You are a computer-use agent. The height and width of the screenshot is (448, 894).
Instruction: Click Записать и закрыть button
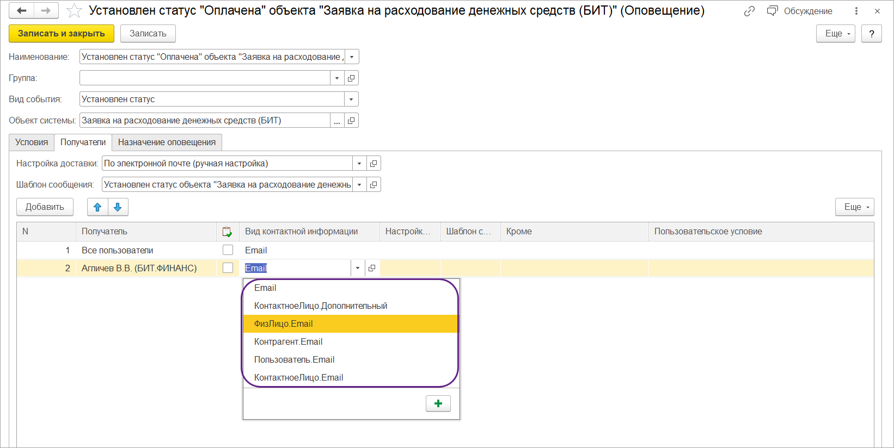point(62,34)
